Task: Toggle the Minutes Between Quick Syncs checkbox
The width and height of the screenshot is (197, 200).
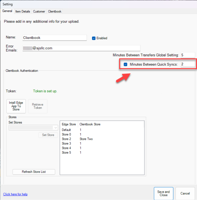Action: pos(125,64)
